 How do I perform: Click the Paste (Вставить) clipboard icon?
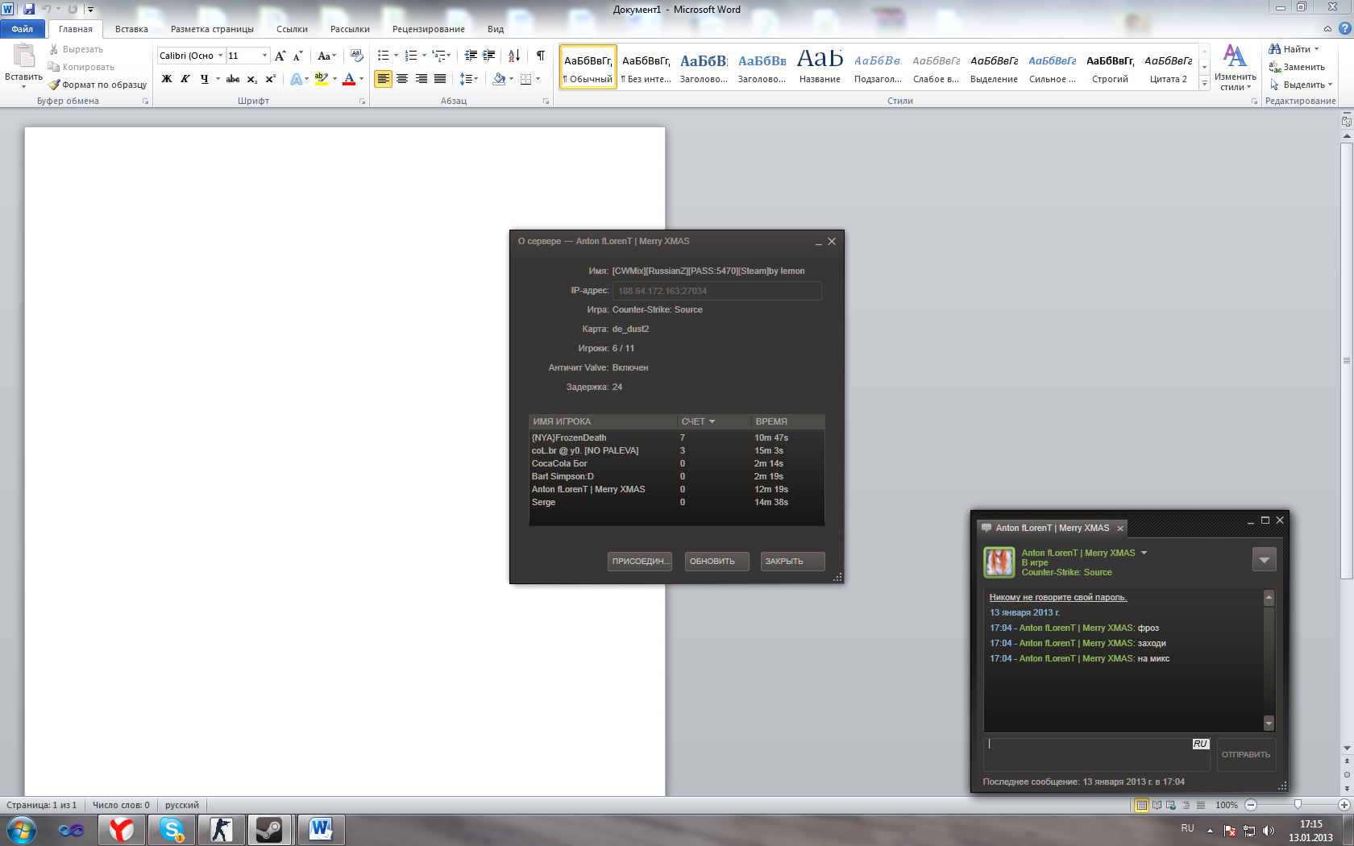coord(23,56)
